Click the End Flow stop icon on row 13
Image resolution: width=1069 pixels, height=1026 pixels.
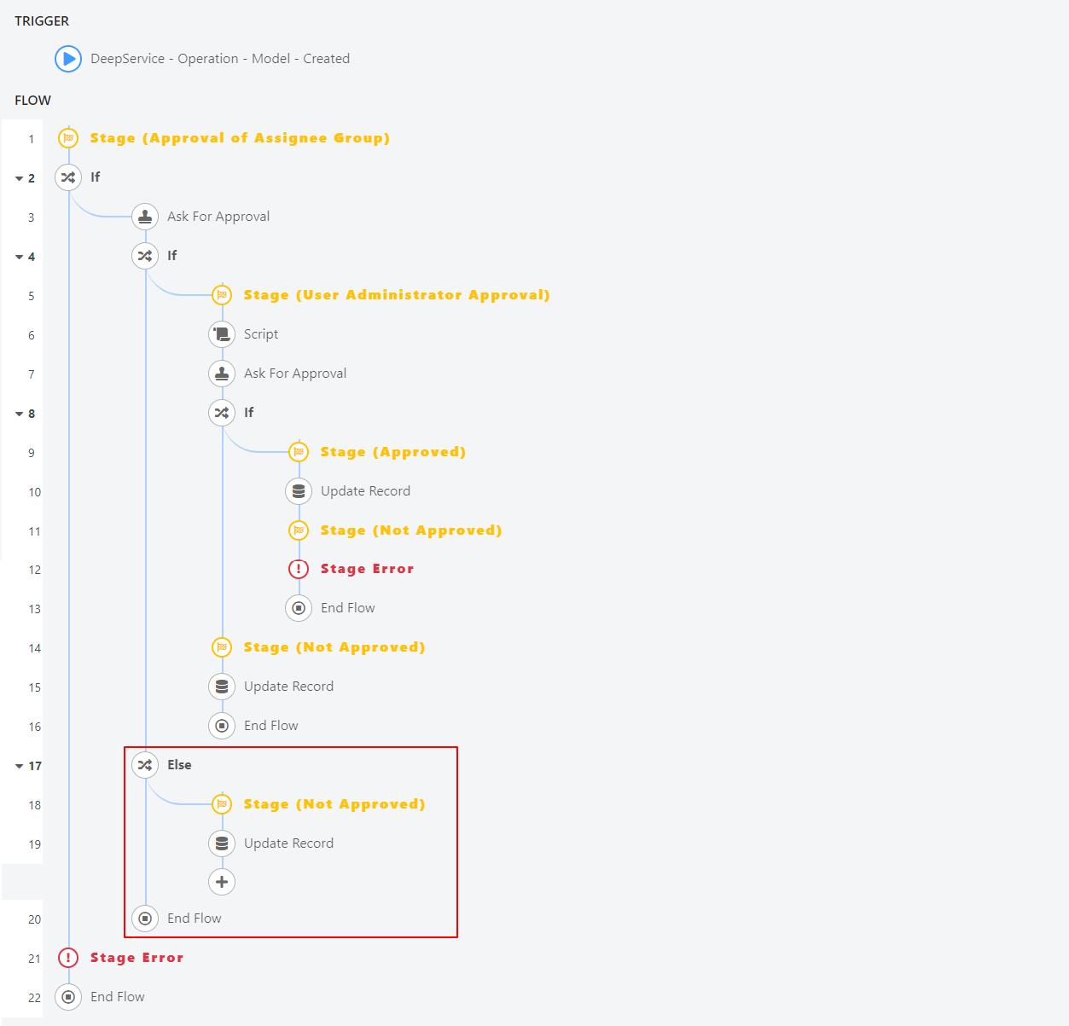point(299,608)
